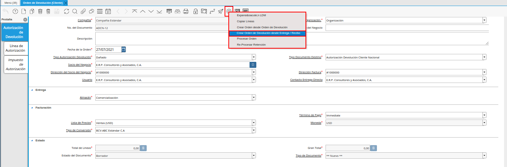Open the Fecha de la Orden calendar picker

coord(124,49)
